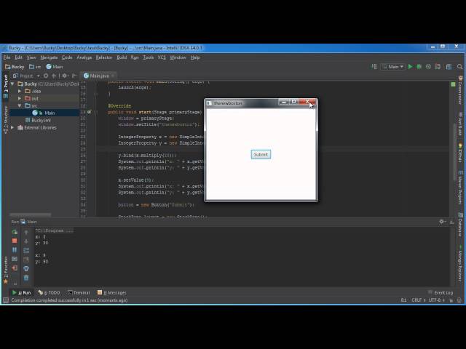Click the UTF-8 encoding selector
466x349 pixels.
436,300
